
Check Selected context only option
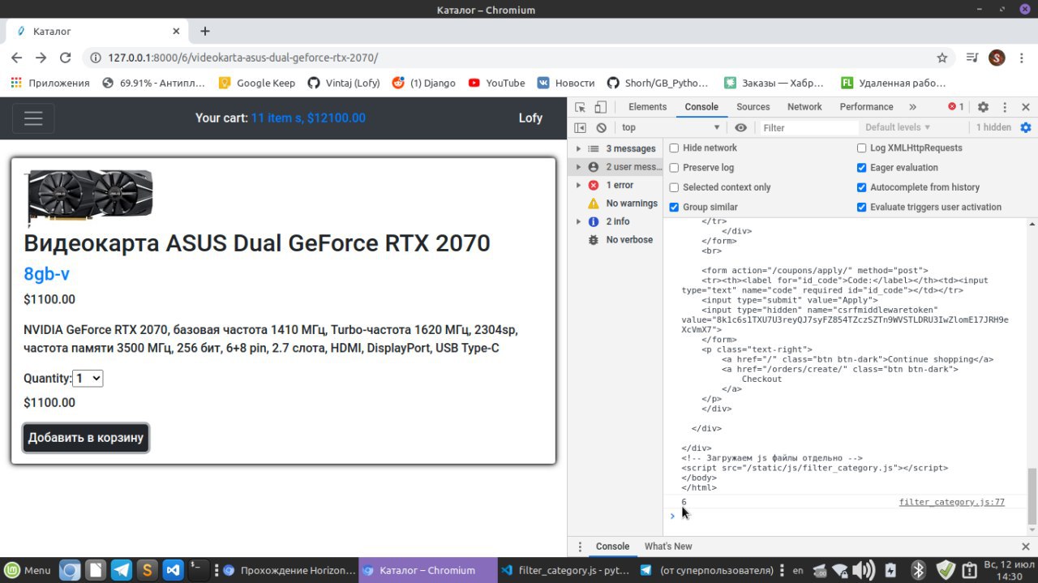tap(674, 187)
